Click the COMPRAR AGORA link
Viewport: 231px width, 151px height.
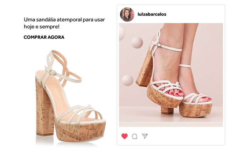(x=44, y=37)
